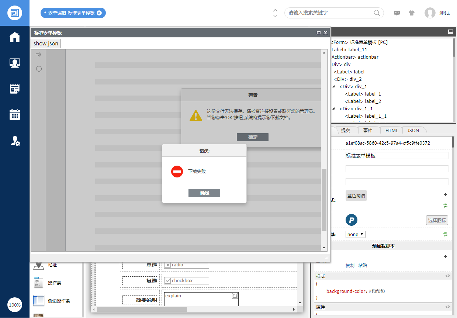Toggle the 属性 section code view icon
Viewport: 457px width, 318px height.
coord(448,307)
